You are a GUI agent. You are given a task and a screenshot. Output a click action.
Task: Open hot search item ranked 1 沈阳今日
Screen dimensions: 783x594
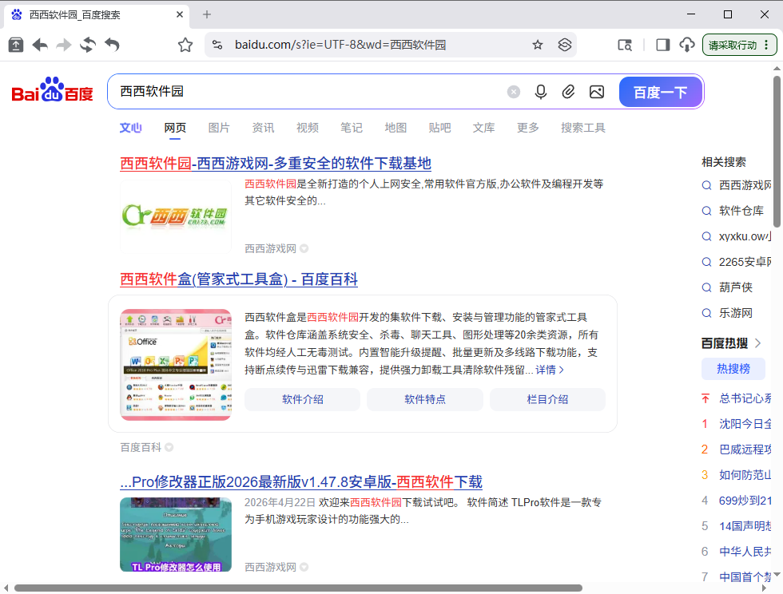point(745,424)
